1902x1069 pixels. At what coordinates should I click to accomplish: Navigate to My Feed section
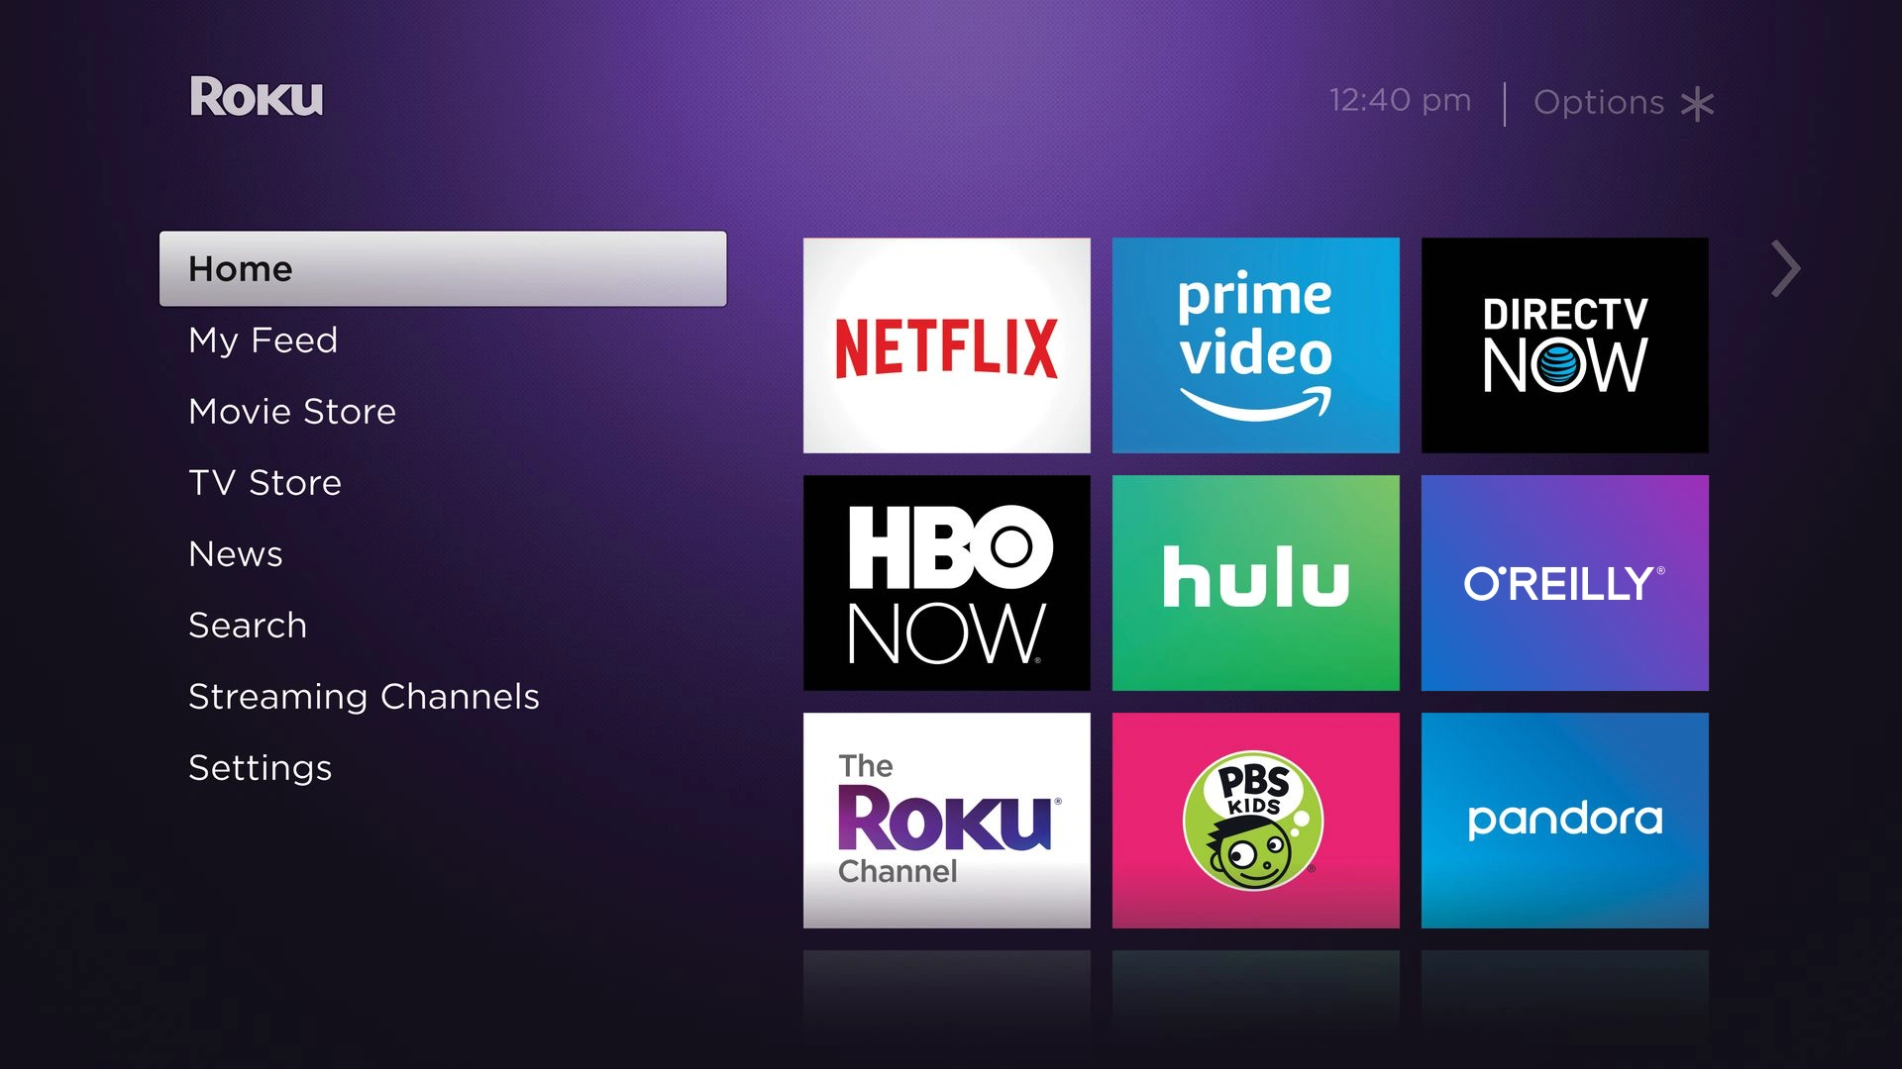point(262,340)
